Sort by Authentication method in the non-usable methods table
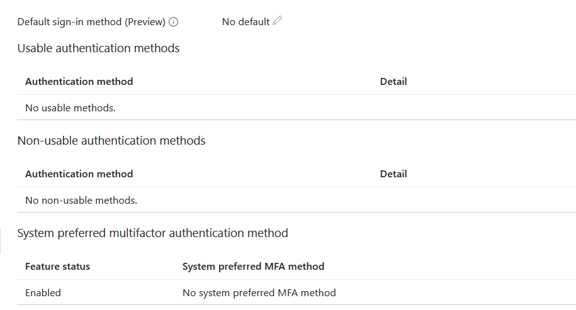This screenshot has height=310, width=576. coord(79,174)
